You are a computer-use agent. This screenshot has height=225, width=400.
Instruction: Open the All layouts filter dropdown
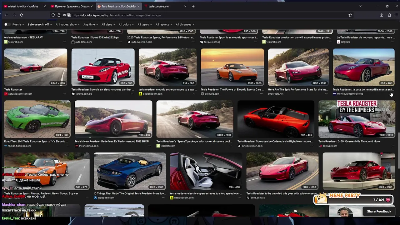pyautogui.click(x=164, y=24)
